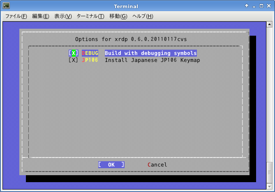Open the 移動(G) menu
Screen dimensions: 275x192
pyautogui.click(x=118, y=16)
